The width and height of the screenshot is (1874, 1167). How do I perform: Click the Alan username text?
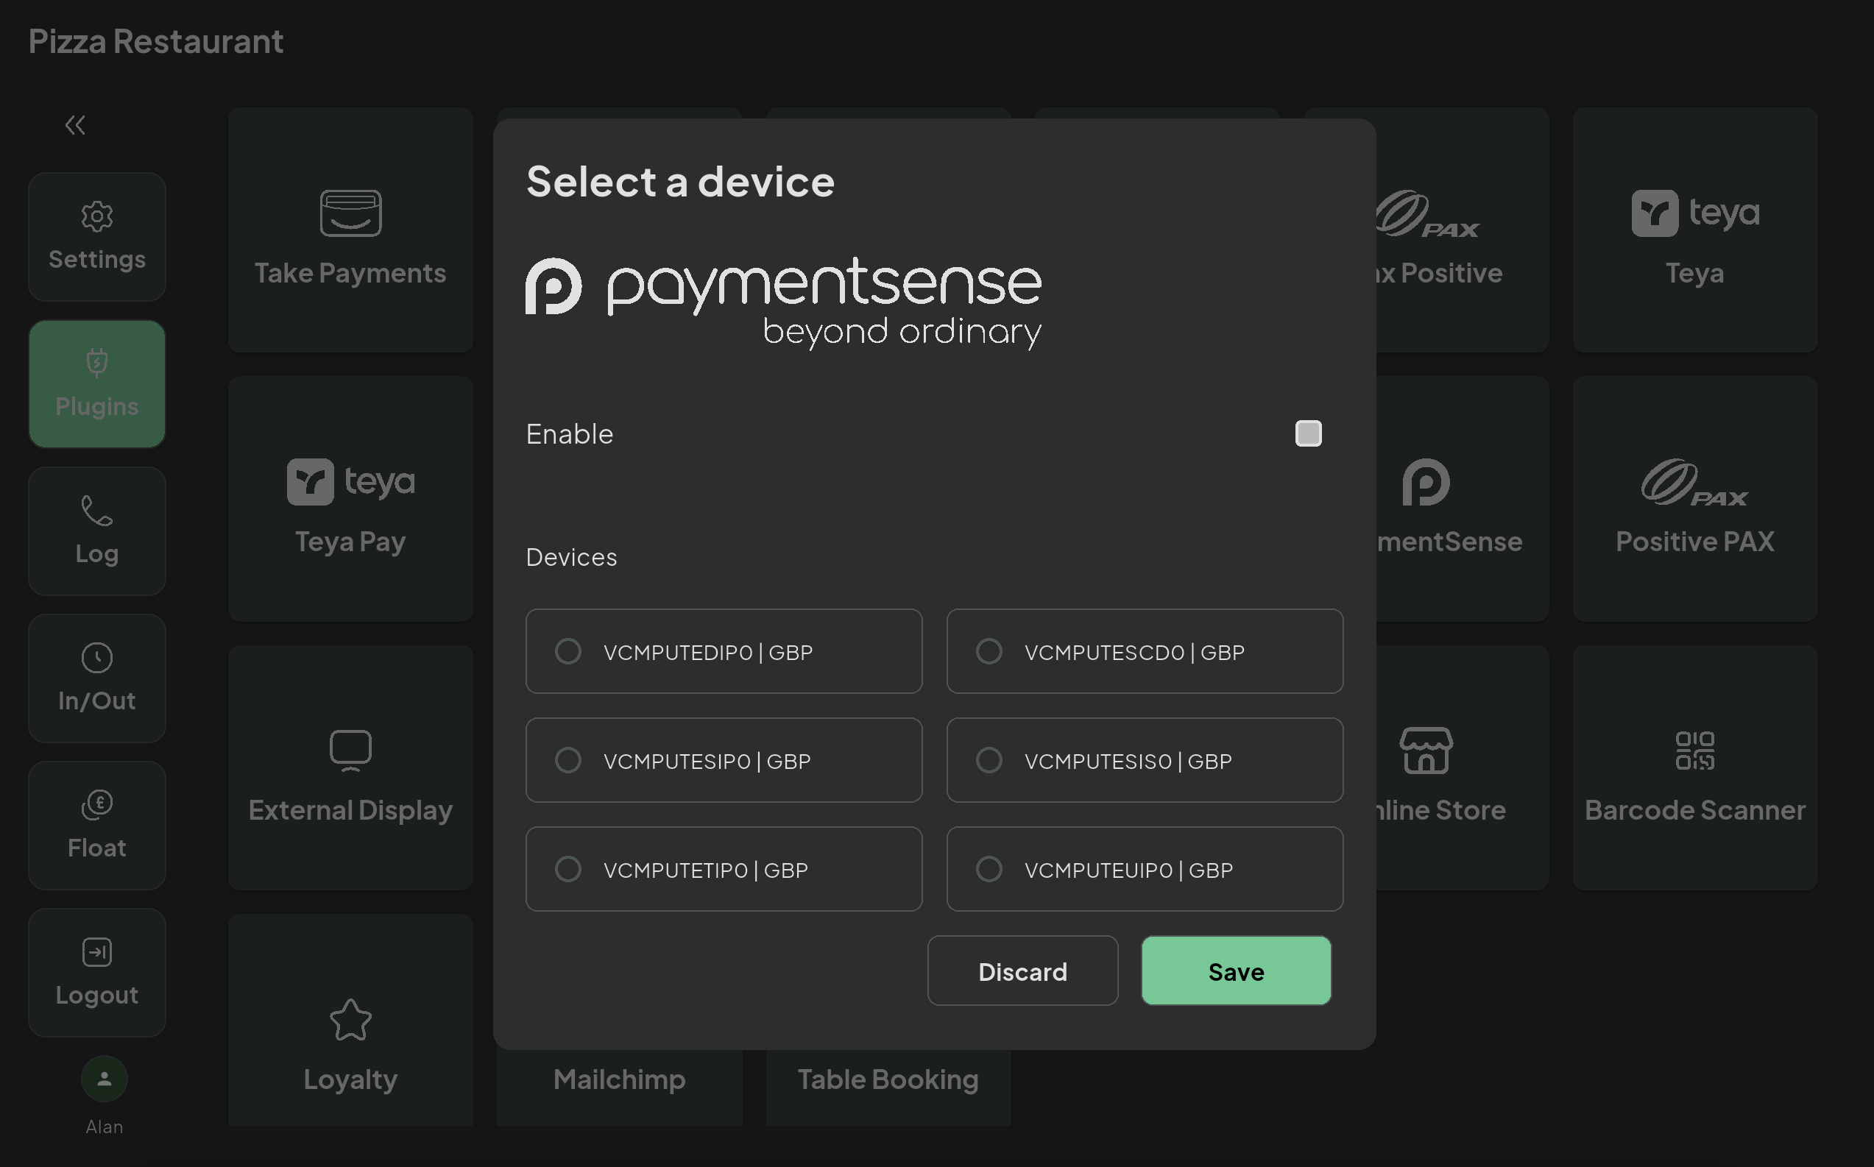pyautogui.click(x=105, y=1127)
